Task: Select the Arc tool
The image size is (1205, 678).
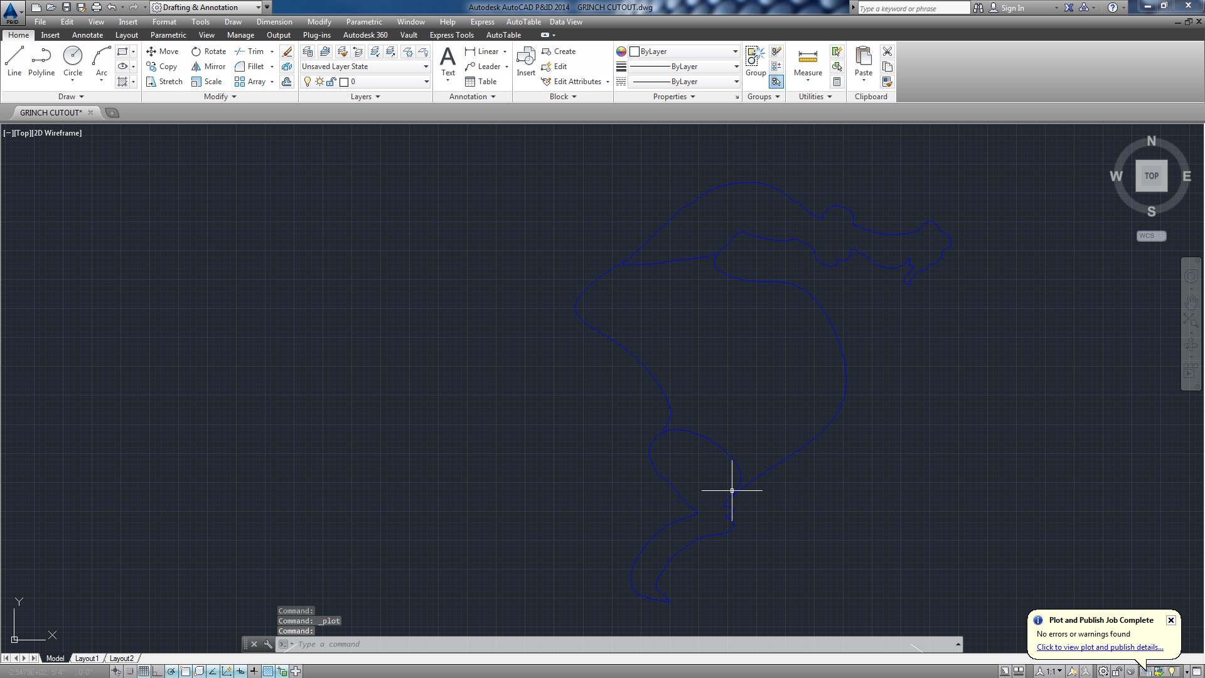Action: point(102,62)
